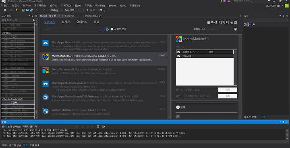This screenshot has width=290, height=148.
Task: Open the JAE YEON LEE account menu
Action: click(x=274, y=6)
